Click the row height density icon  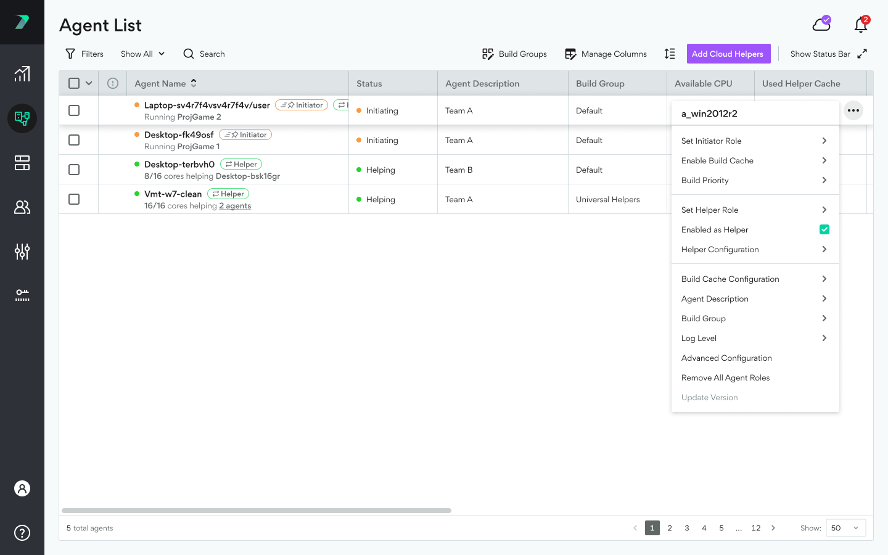point(670,54)
